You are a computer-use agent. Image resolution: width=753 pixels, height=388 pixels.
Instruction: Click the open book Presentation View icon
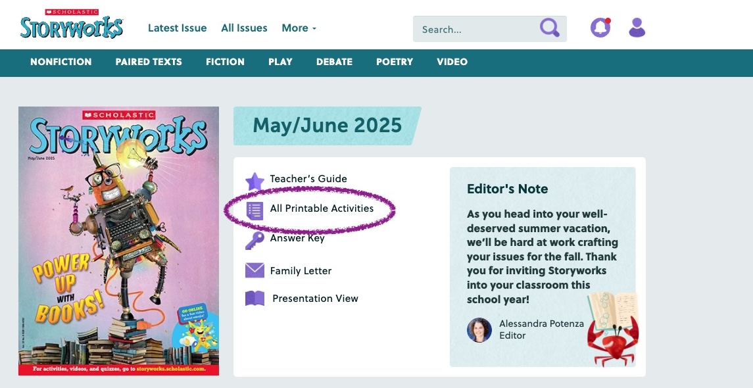[255, 299]
